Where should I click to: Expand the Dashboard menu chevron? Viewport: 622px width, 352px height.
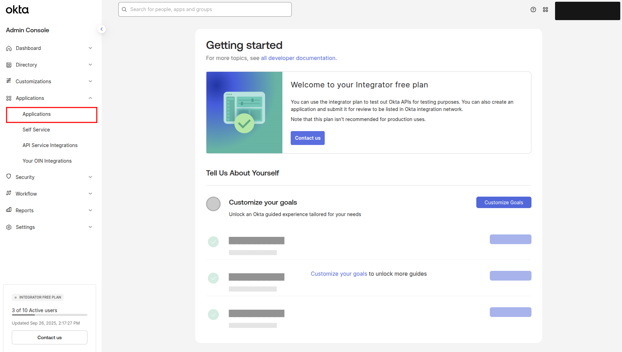[x=90, y=48]
